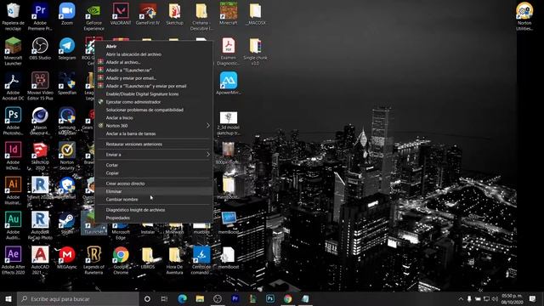Select the LIBROS folder
Image resolution: width=544 pixels, height=306 pixels.
point(148,258)
